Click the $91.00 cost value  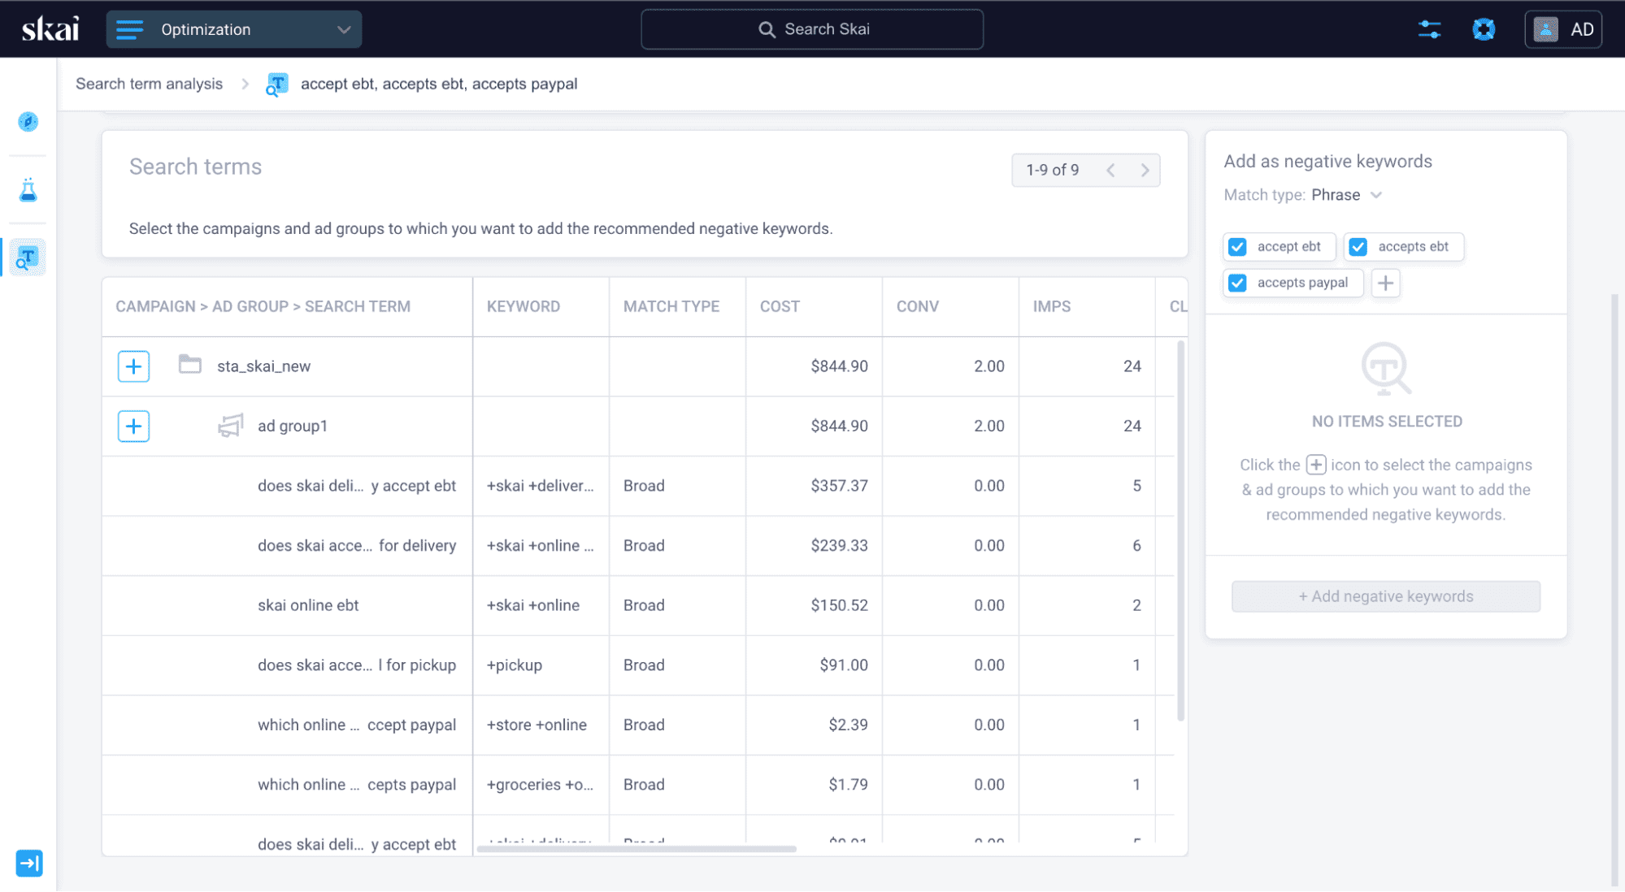point(844,665)
